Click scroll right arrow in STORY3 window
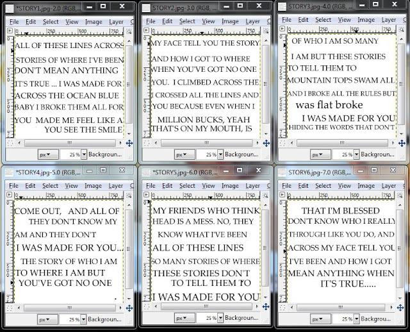 393,143
